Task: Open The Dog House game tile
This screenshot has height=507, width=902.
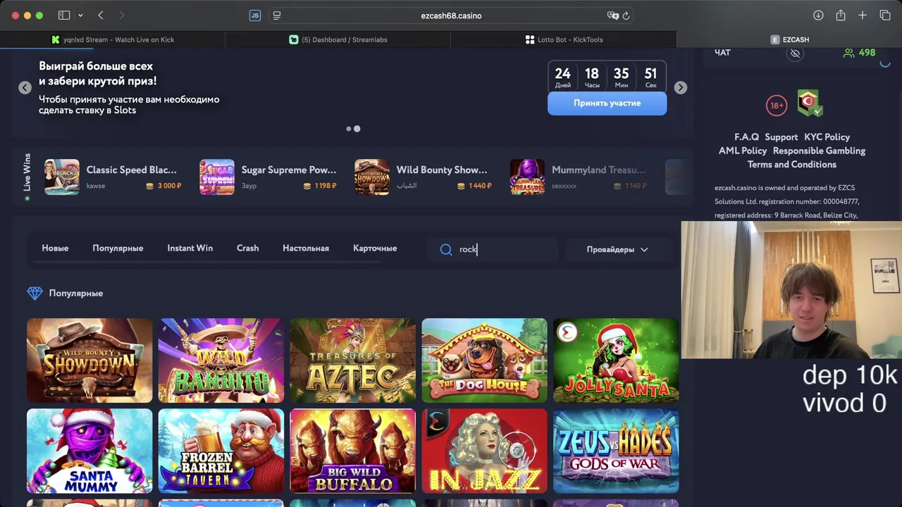Action: tap(484, 361)
